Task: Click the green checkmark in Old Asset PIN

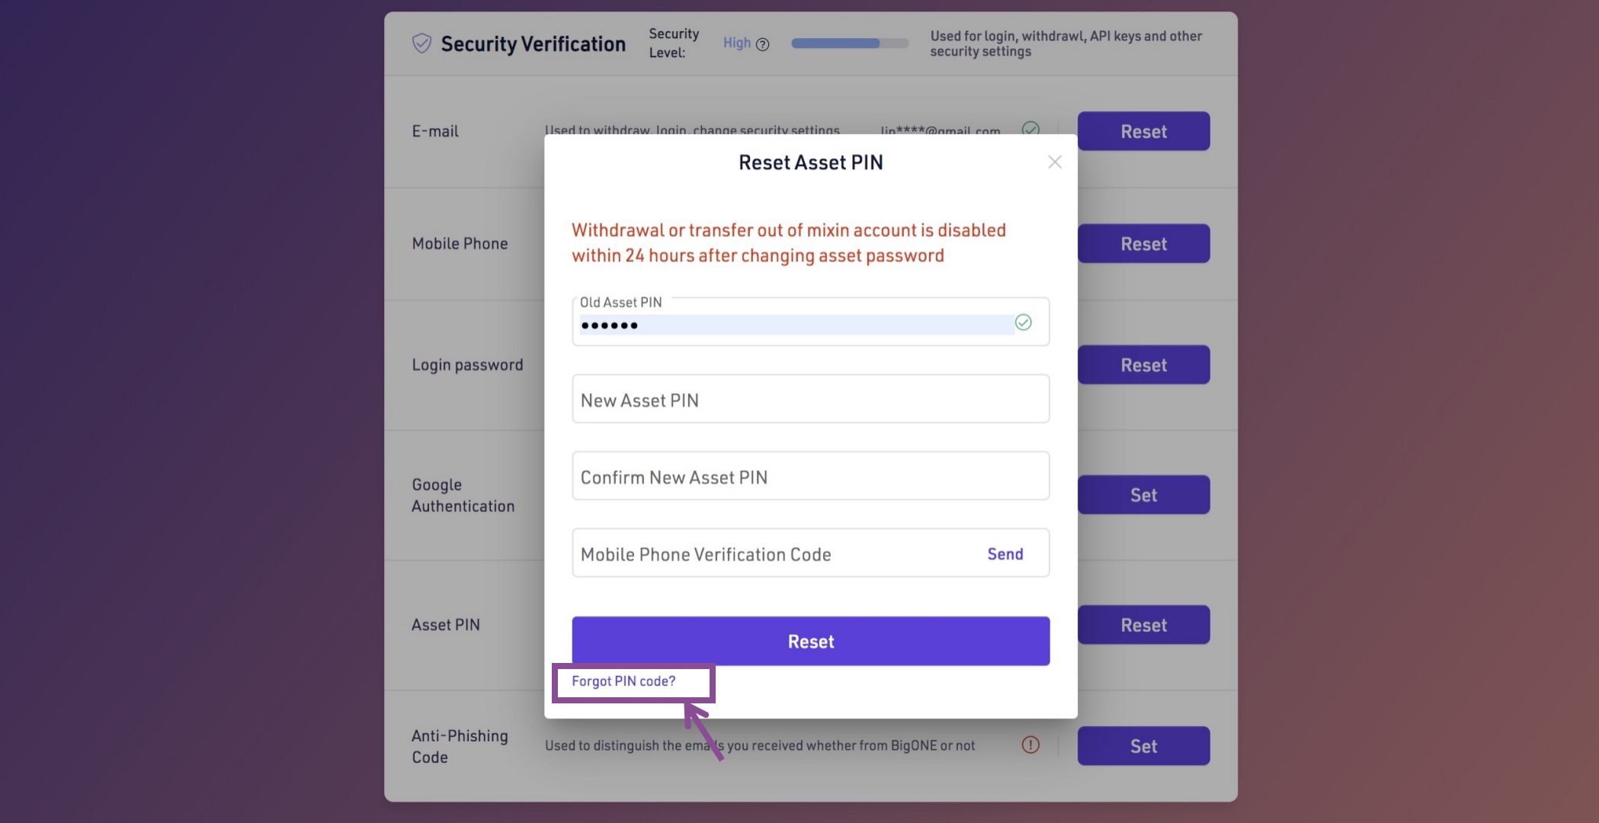Action: [1023, 322]
